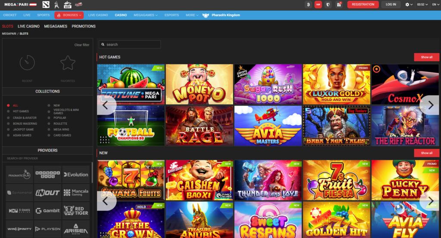Select the Pragmatic Play provider logo

tap(19, 174)
